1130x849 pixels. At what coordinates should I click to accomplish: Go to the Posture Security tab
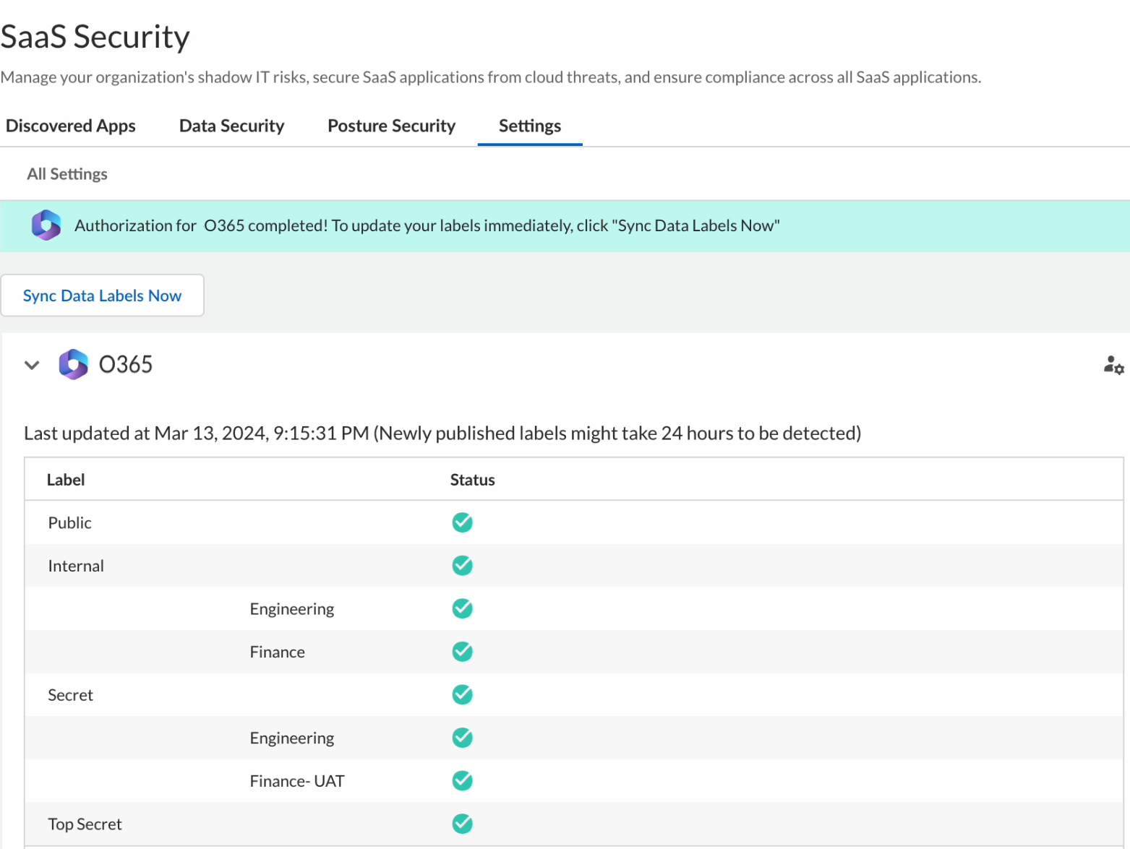(x=391, y=126)
